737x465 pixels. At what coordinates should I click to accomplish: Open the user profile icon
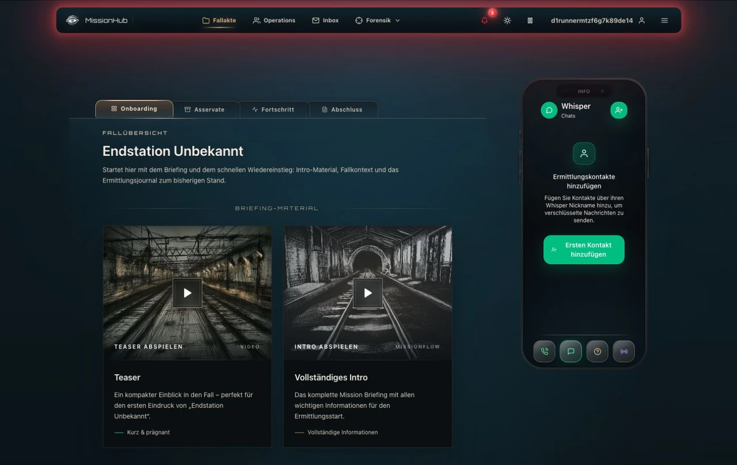click(642, 20)
